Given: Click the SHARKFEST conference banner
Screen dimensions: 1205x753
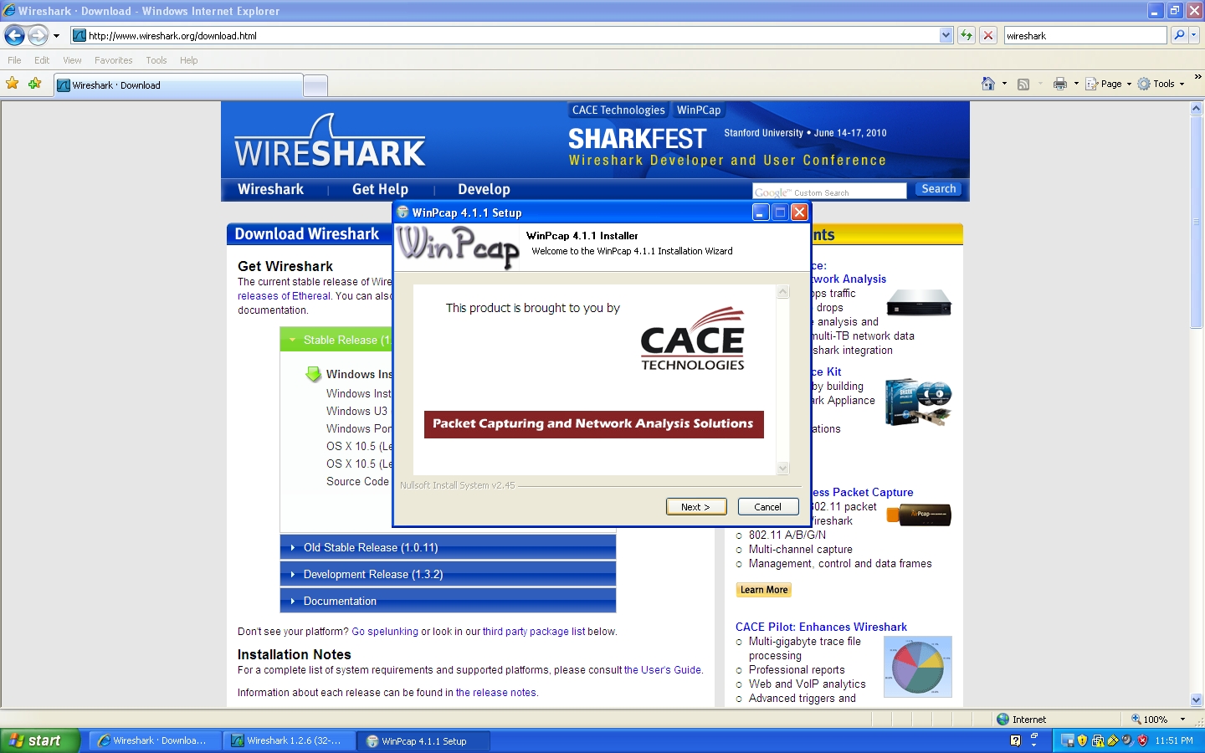Looking at the screenshot, I should coord(727,146).
